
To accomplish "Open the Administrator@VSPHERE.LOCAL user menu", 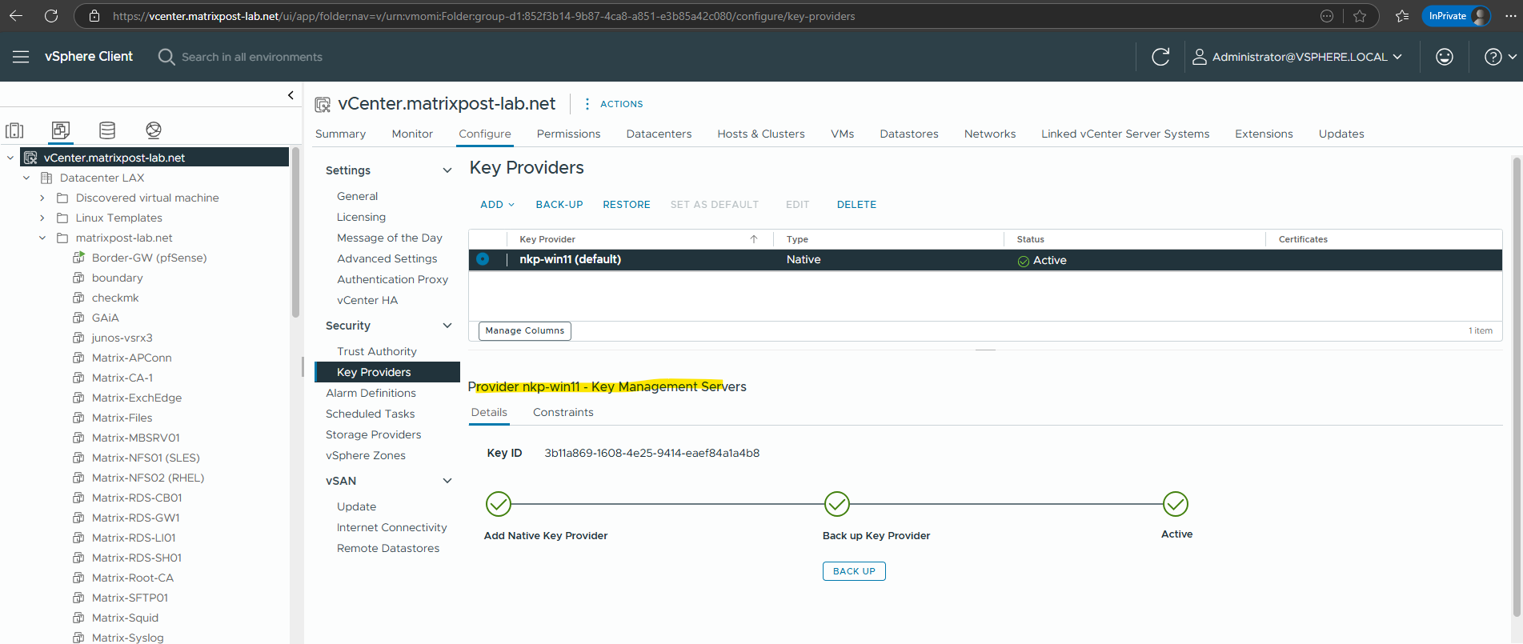I will [1297, 57].
